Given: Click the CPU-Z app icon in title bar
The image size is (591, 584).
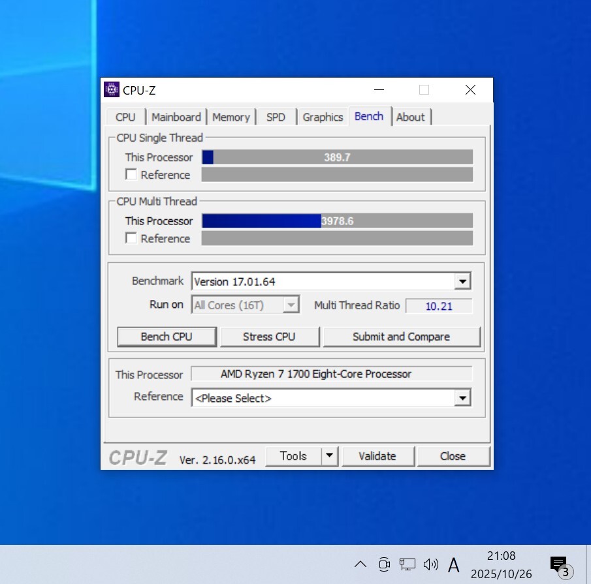Looking at the screenshot, I should 112,90.
